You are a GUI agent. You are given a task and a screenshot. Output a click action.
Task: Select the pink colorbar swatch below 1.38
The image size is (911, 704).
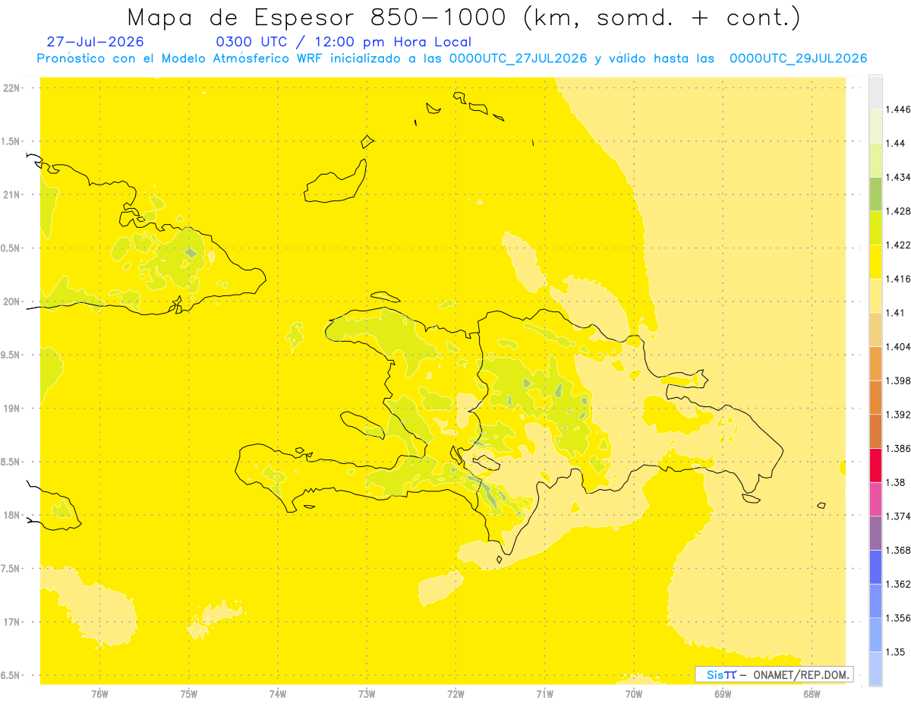(875, 499)
